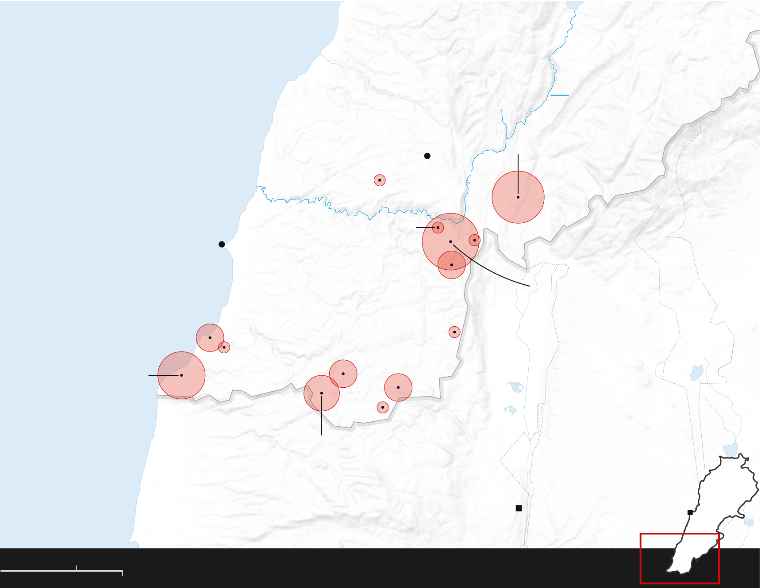Select the northeastern red circle with vertical leader line
Viewport: 761px width, 588px height.
click(518, 197)
